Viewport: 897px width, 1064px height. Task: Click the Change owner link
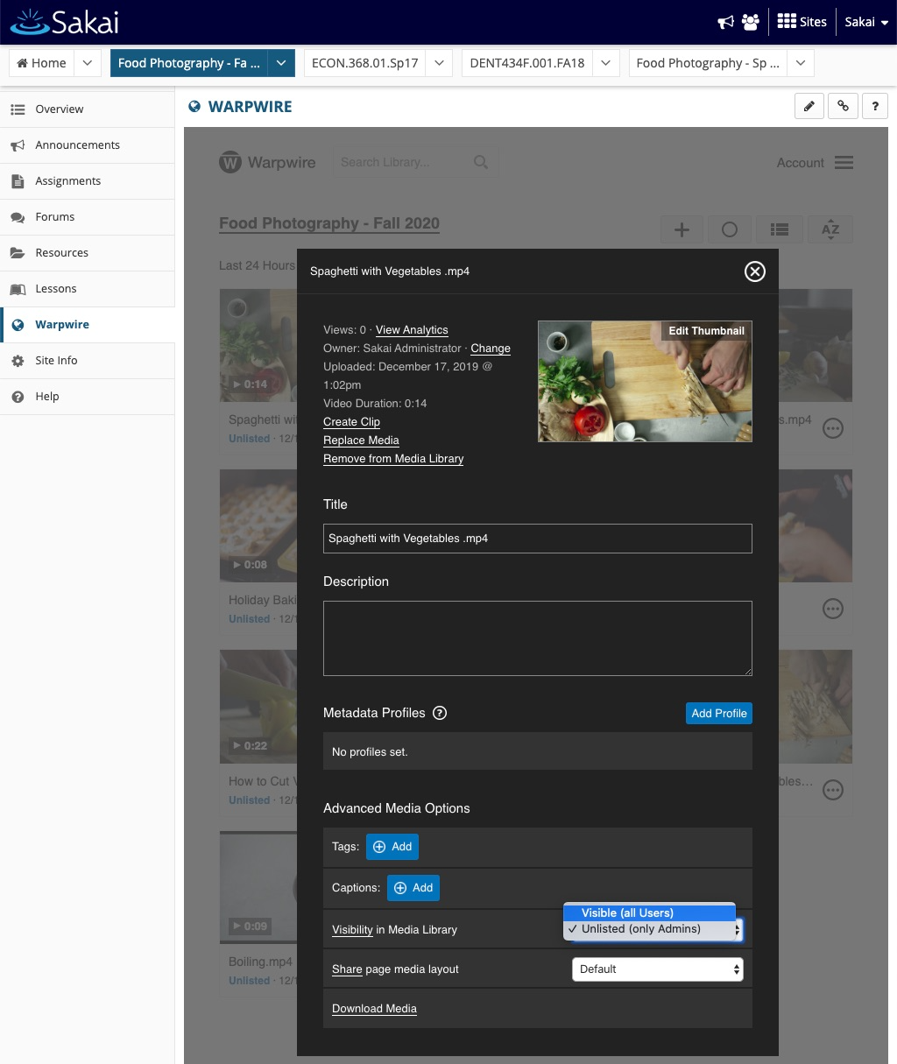coord(491,349)
